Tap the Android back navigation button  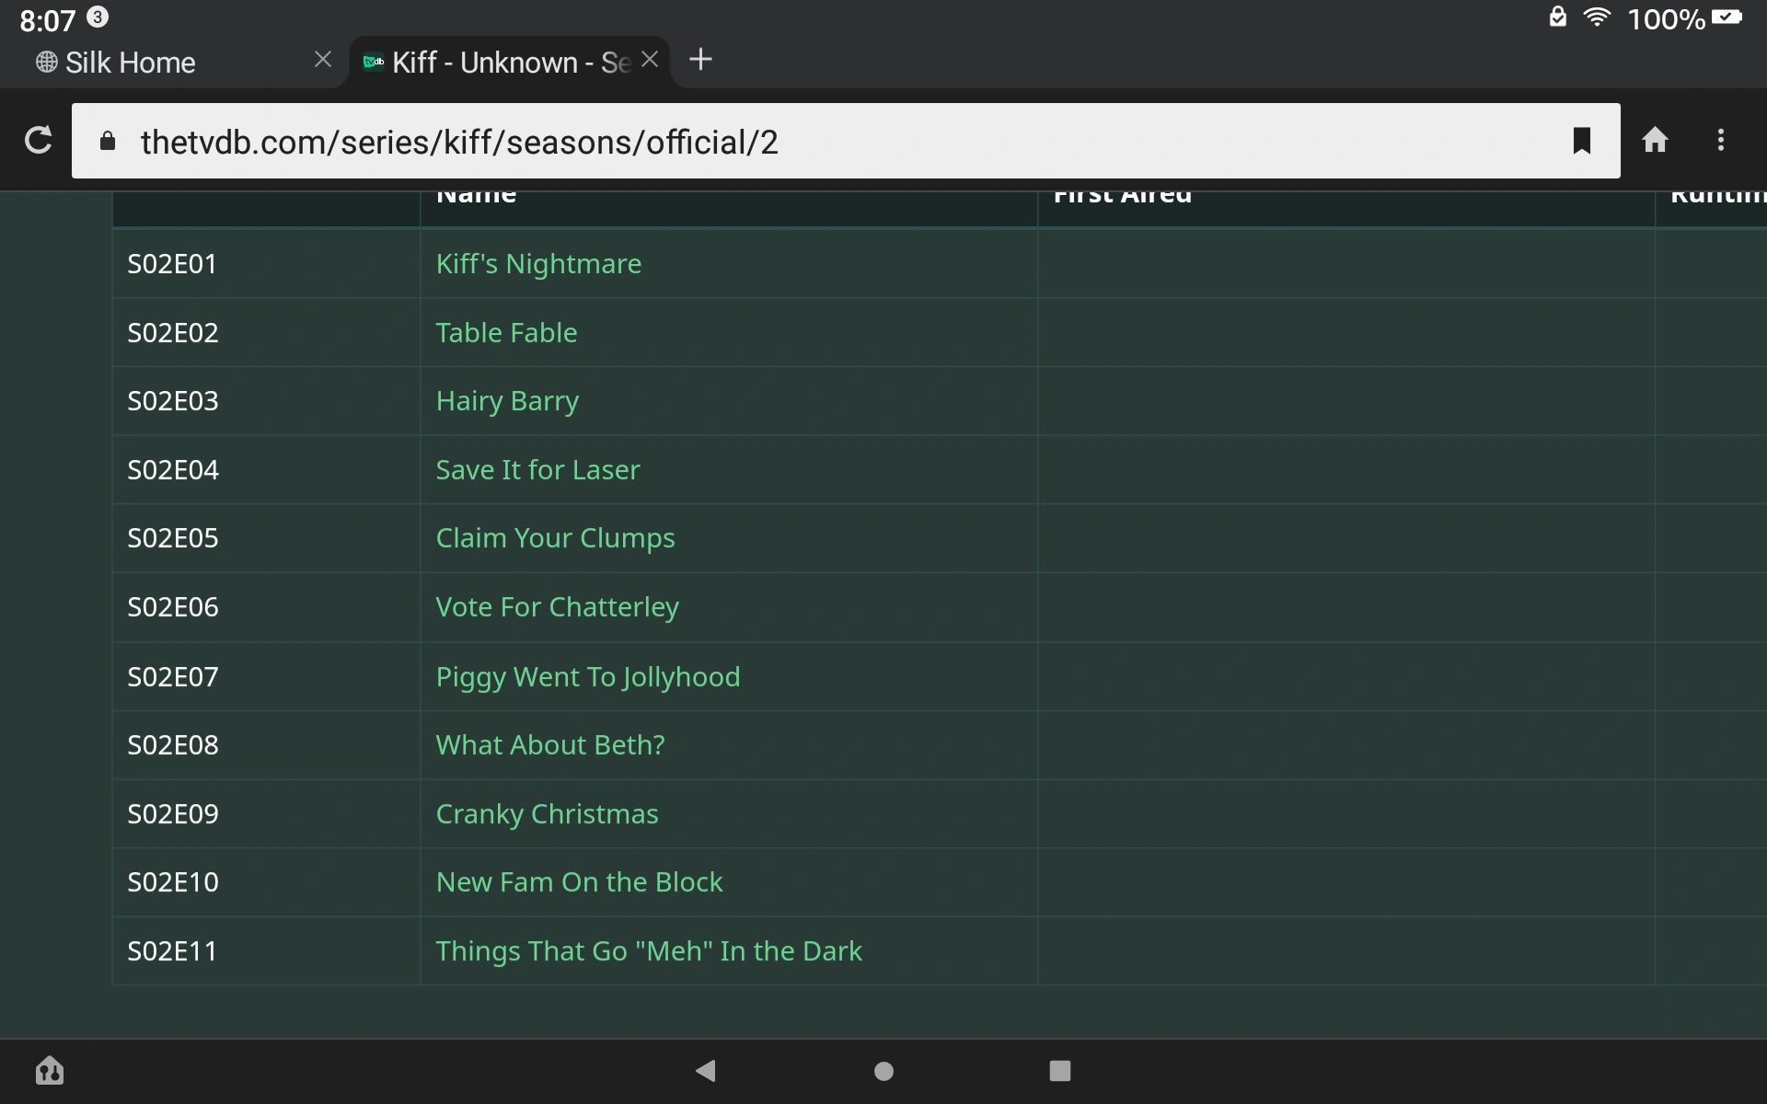click(x=706, y=1070)
